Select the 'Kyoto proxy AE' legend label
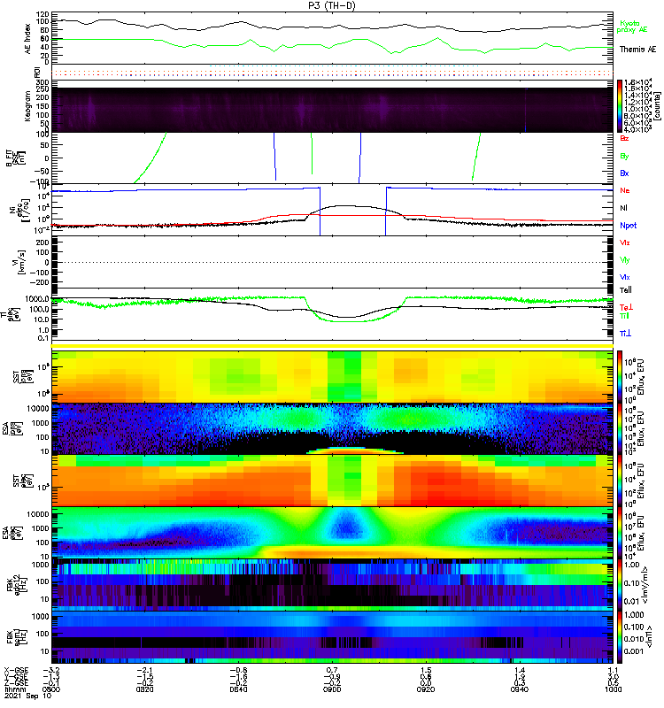The width and height of the screenshot is (664, 708). pyautogui.click(x=632, y=27)
